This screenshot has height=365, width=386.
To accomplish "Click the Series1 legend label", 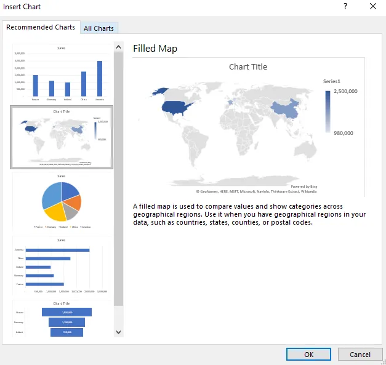I will 331,81.
